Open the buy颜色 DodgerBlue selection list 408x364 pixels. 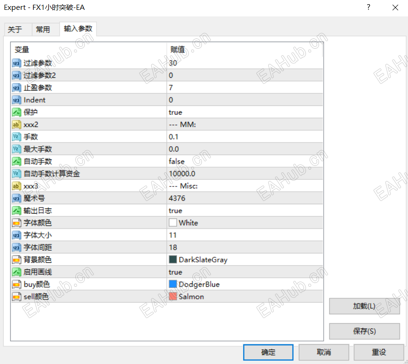click(x=211, y=284)
